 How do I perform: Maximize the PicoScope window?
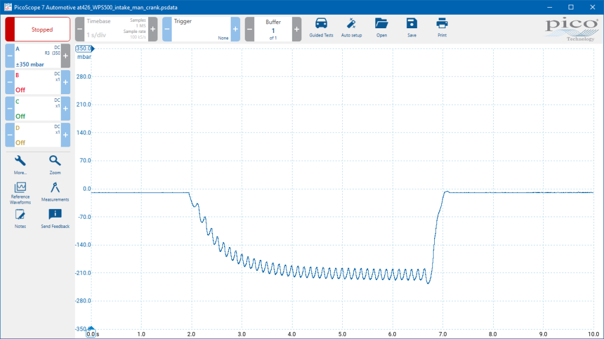(571, 7)
